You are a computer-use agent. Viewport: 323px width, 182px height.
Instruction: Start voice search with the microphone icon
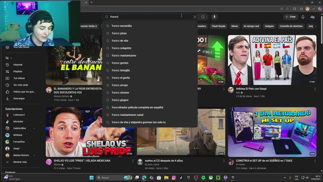point(214,17)
